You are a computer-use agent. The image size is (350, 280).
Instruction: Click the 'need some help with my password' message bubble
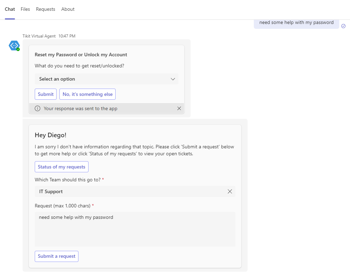296,24
